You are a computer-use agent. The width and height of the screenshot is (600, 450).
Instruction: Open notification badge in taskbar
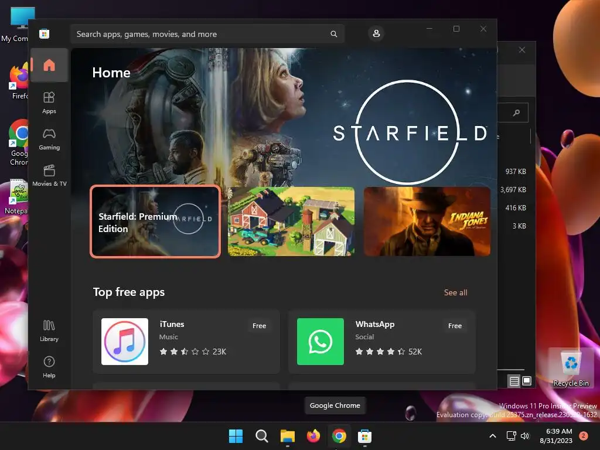coord(584,435)
